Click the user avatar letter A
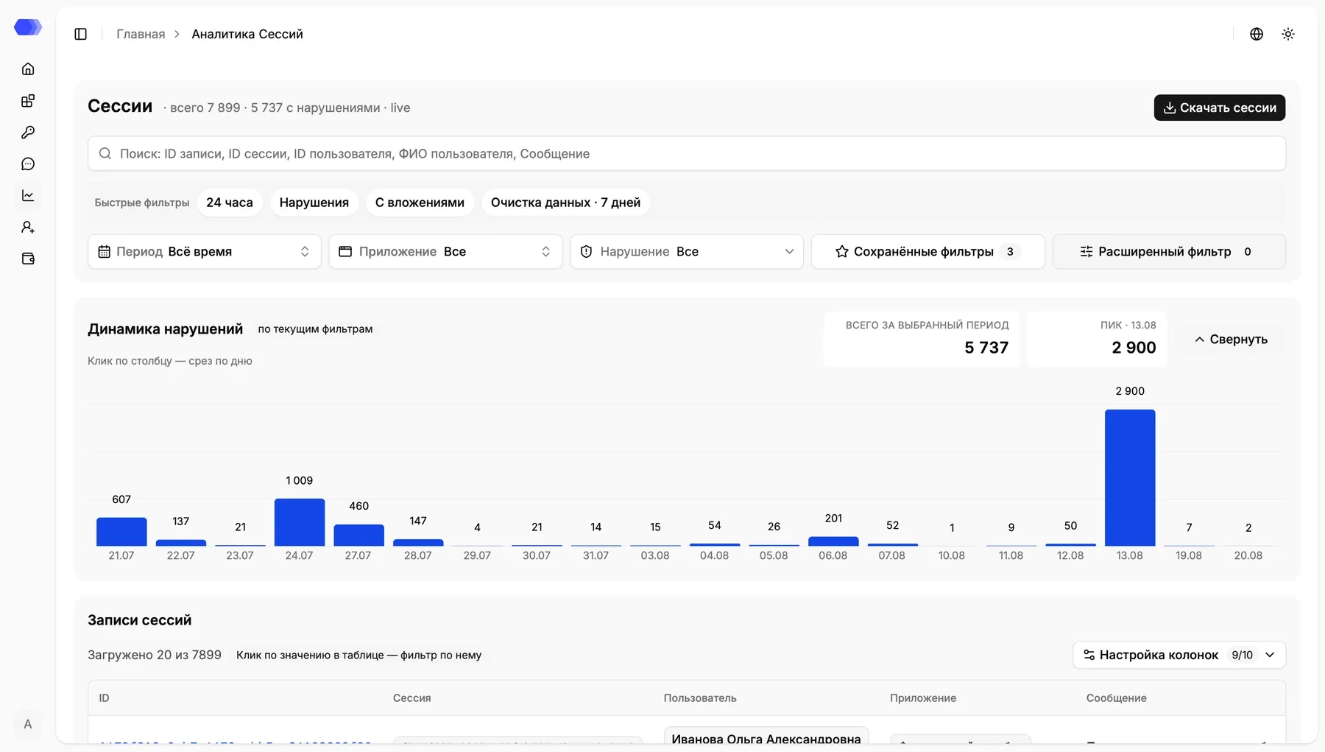The height and width of the screenshot is (752, 1325). pos(28,724)
